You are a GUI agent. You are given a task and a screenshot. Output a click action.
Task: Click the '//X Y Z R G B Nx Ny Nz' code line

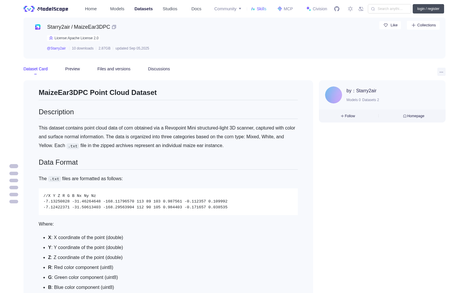pos(70,196)
